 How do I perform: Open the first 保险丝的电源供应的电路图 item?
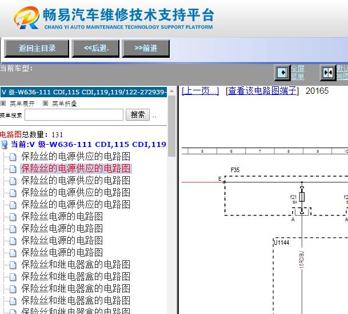point(75,157)
